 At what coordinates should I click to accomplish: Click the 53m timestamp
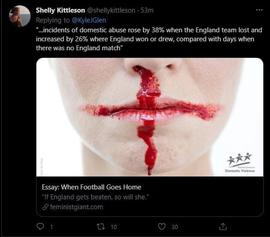click(147, 10)
